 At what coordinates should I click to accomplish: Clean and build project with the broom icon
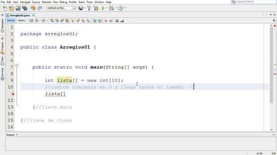click(96, 8)
